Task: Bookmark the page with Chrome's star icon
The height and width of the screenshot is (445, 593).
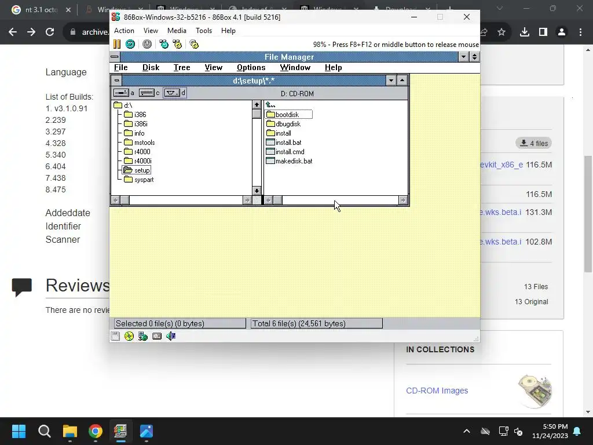Action: pos(501,32)
